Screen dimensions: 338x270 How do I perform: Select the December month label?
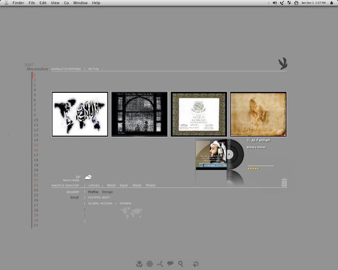(38, 69)
